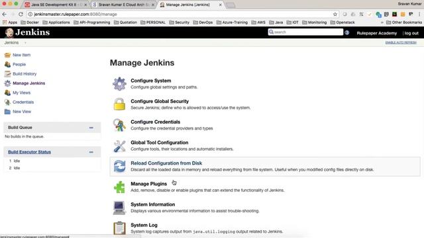Viewport: 424px width, 238px height.
Task: Click the Configure Global Security padlock icon
Action: click(x=119, y=104)
